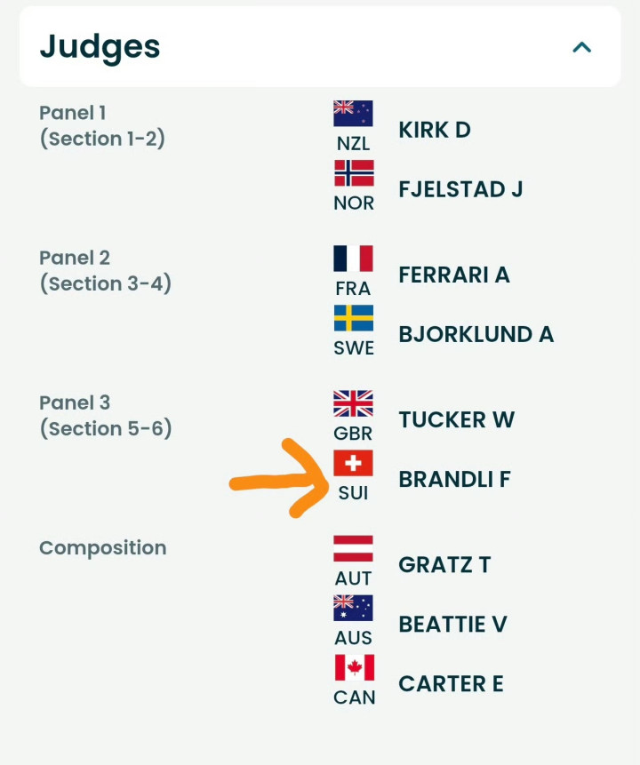Open judge FJELSTAD J
This screenshot has height=765, width=640.
[460, 189]
